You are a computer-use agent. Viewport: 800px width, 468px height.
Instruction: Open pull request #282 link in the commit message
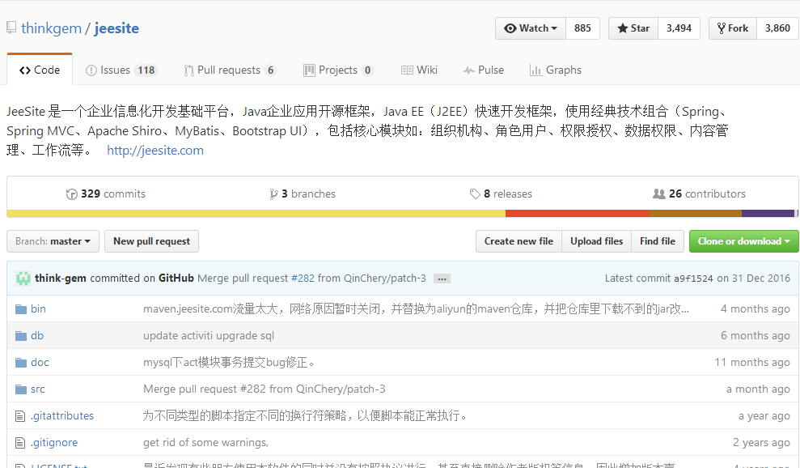(x=303, y=279)
